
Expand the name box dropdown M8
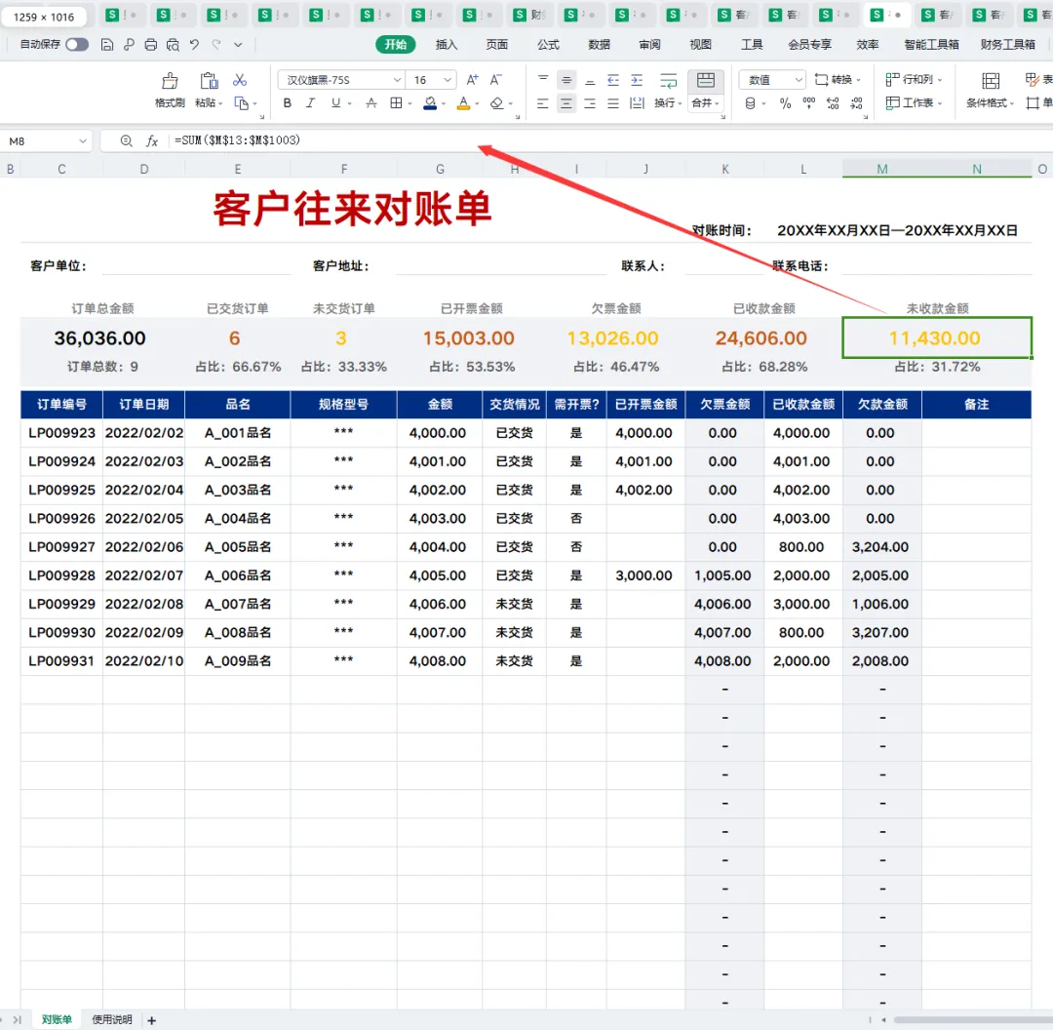tap(83, 141)
